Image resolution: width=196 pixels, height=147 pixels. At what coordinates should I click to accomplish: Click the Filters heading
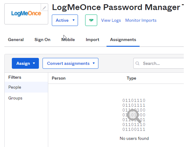(15, 77)
